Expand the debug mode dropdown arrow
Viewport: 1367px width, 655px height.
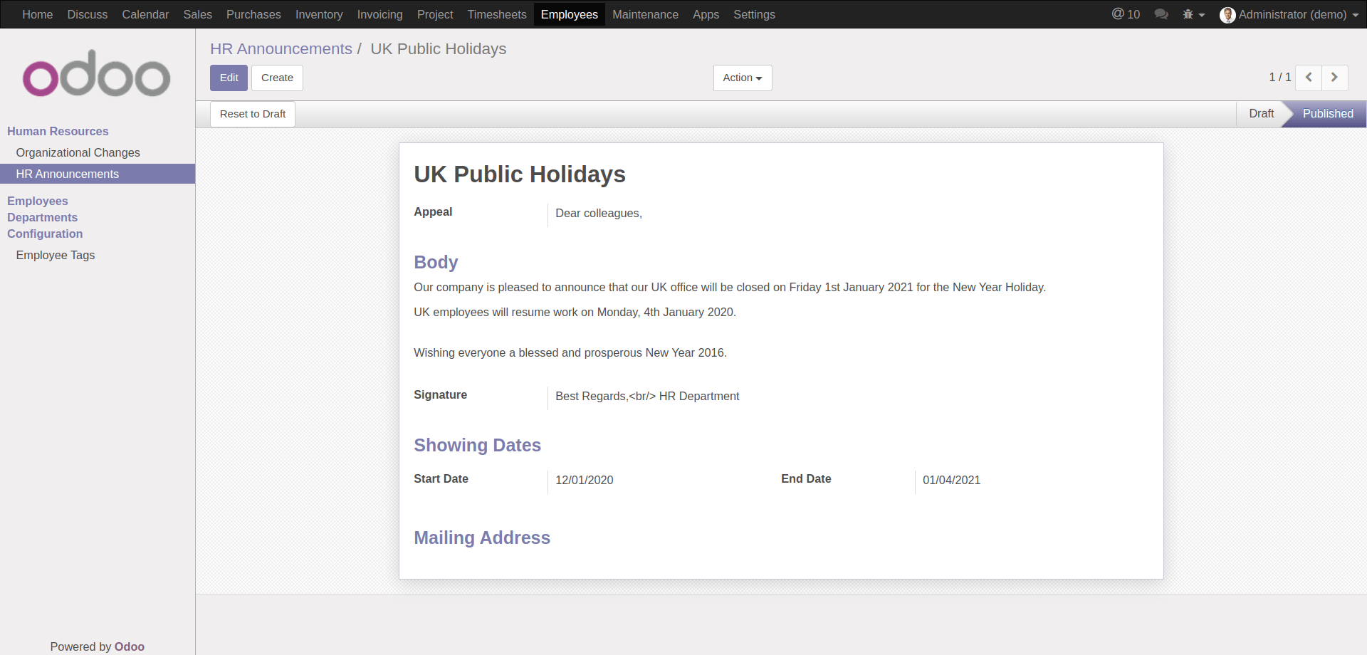(x=1203, y=14)
